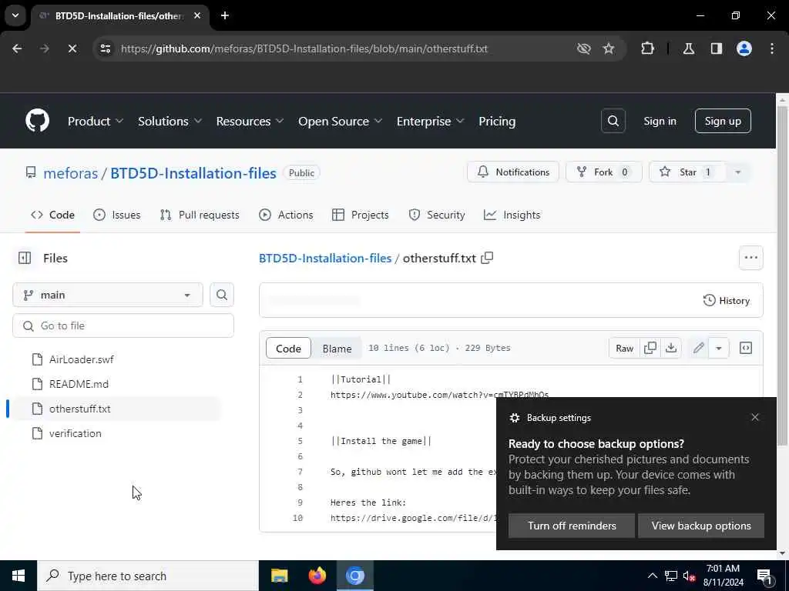Stop loading the page
Viewport: 789px width, 591px height.
tap(72, 48)
